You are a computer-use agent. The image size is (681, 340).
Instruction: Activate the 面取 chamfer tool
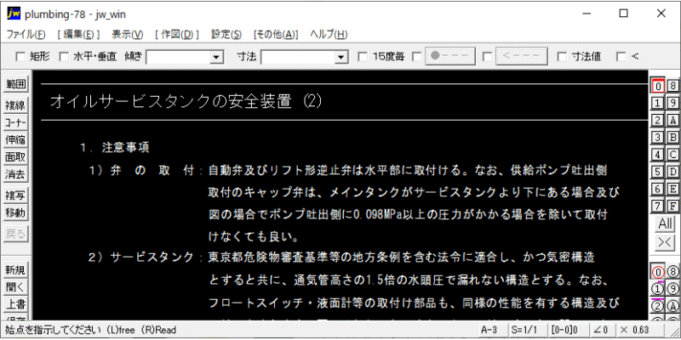15,157
